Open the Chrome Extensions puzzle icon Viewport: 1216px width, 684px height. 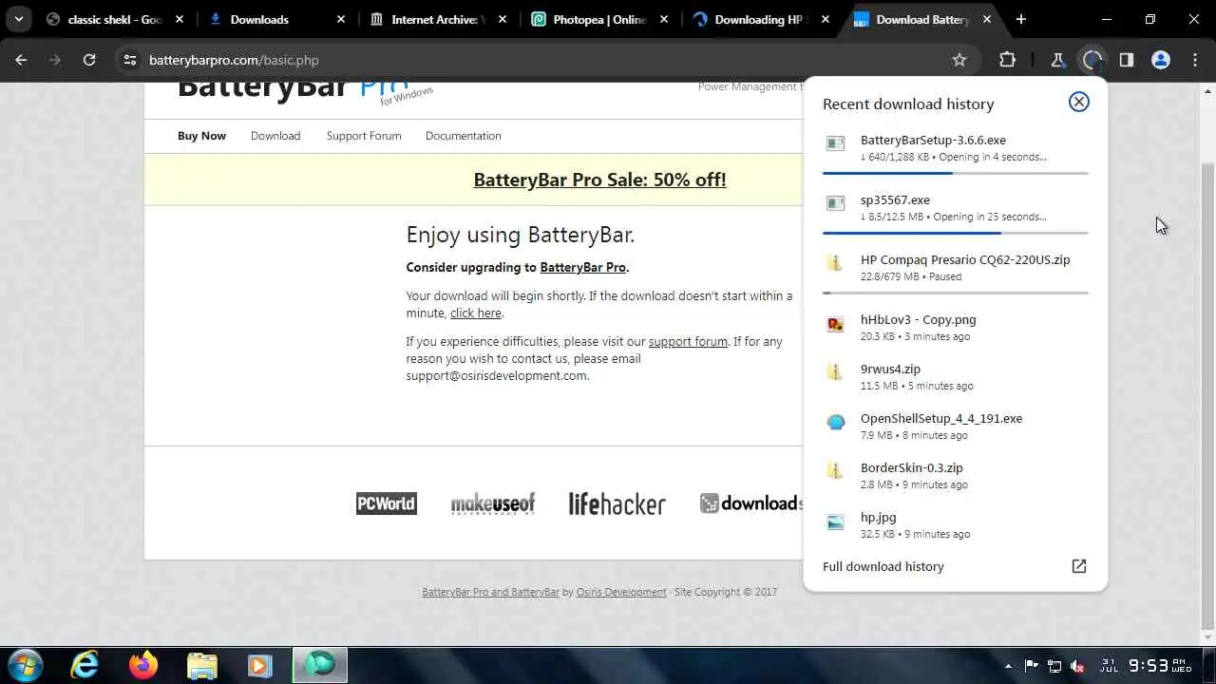tap(1008, 60)
